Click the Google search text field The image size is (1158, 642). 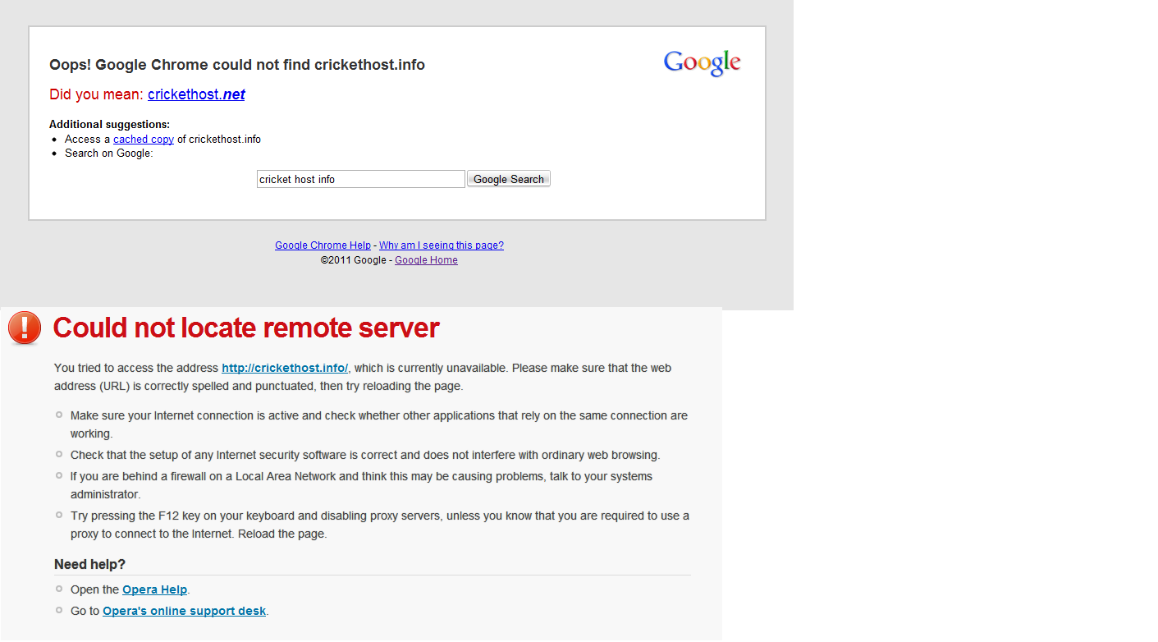(361, 179)
